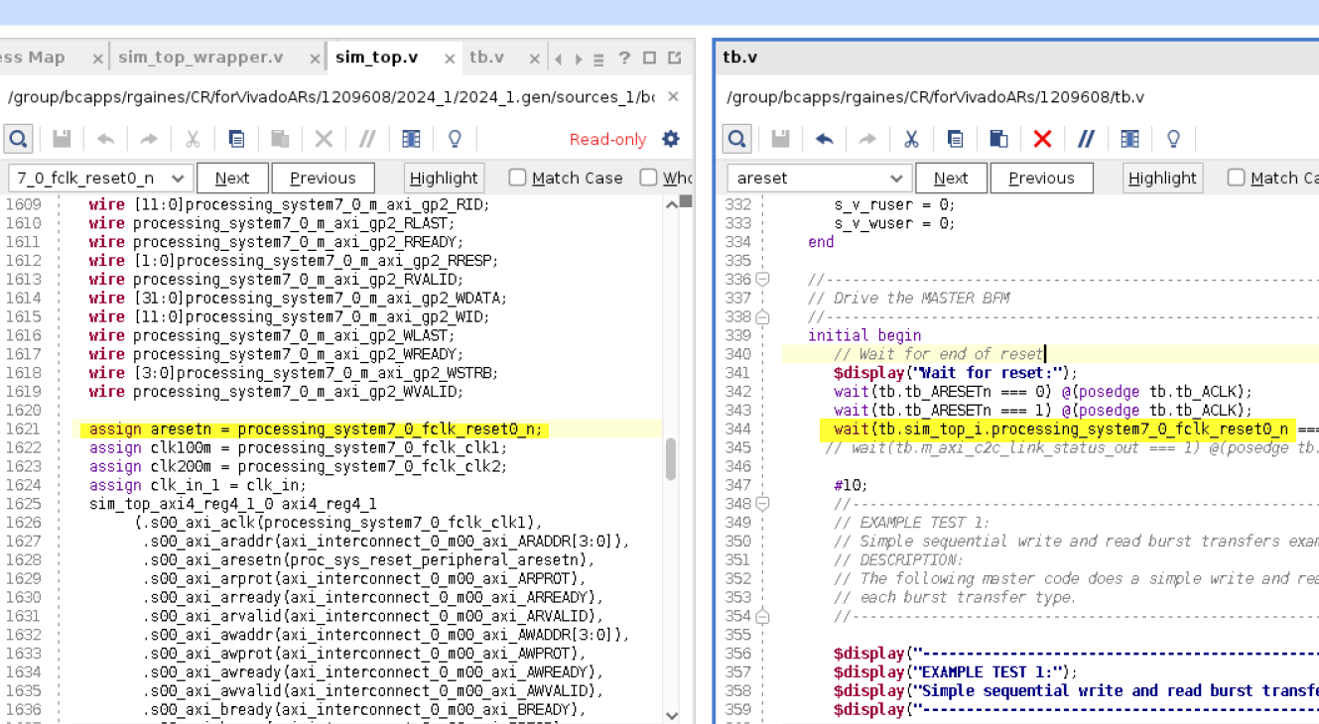Click the undo arrow in tb.v toolbar
1319x724 pixels.
[824, 139]
